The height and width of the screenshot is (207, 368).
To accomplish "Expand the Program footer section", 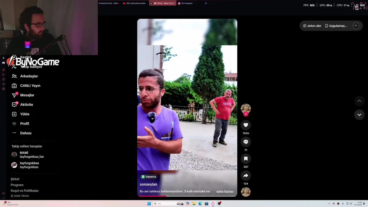I will click(17, 185).
